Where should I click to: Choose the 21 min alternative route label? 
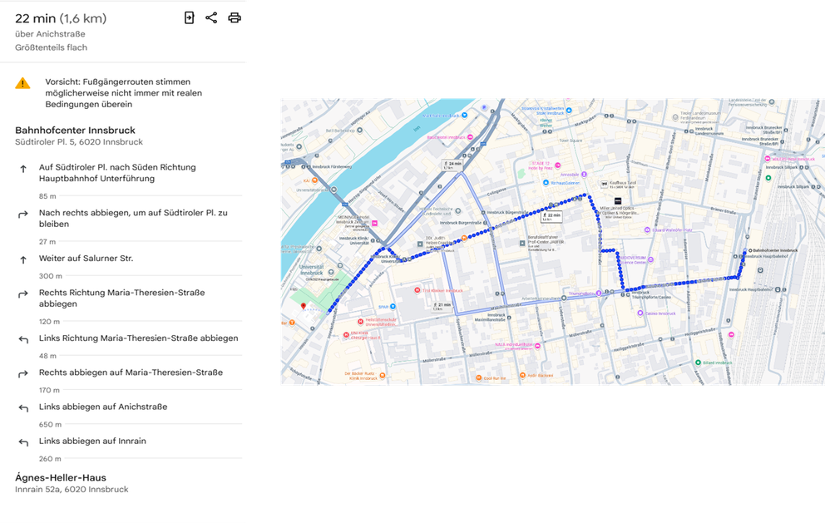click(x=442, y=306)
